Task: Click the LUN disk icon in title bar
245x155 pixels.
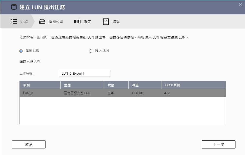Action: tap(14, 7)
